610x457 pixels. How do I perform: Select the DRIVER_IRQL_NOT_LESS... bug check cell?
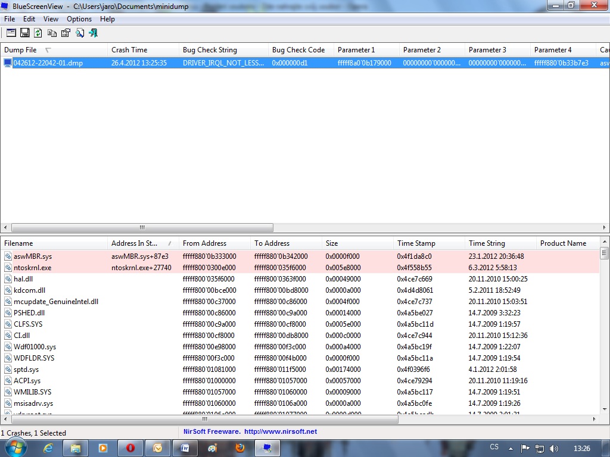[x=223, y=62]
